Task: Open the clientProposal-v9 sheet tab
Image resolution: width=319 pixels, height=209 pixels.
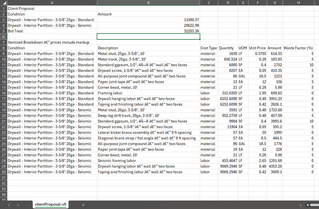Action: click(51, 204)
